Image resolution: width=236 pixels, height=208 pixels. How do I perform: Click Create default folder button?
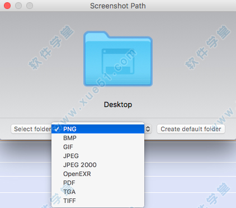click(x=191, y=129)
